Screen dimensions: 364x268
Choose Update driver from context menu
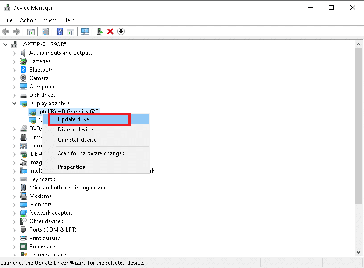pos(75,119)
